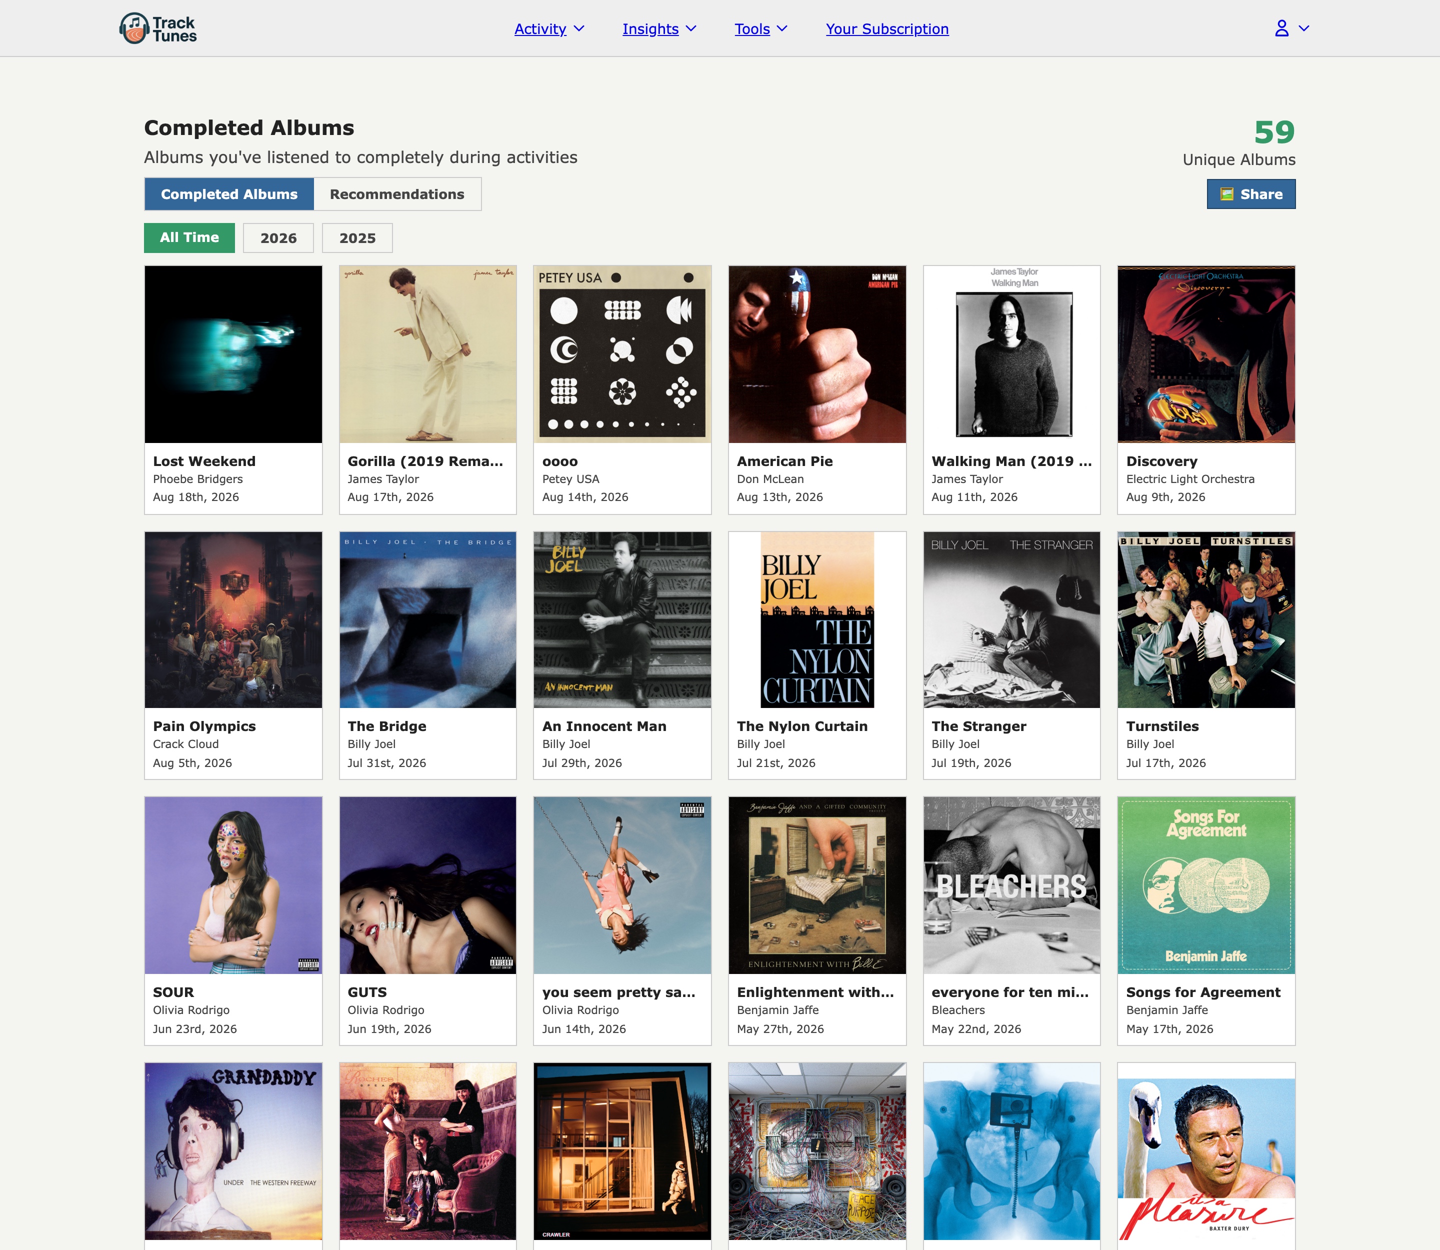Open The Stranger album cover
The width and height of the screenshot is (1440, 1250).
point(1011,620)
